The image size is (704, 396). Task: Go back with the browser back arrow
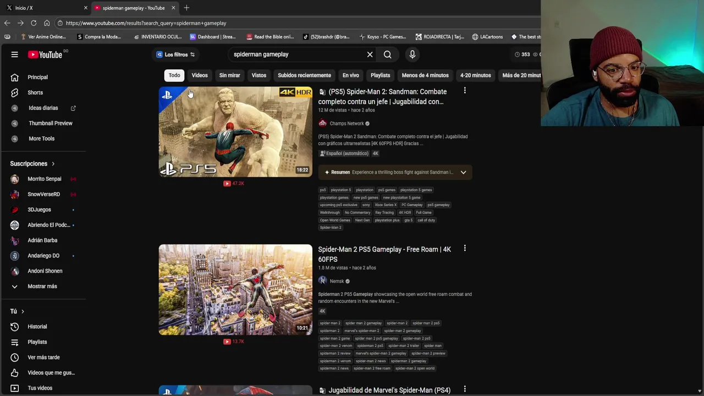7,23
